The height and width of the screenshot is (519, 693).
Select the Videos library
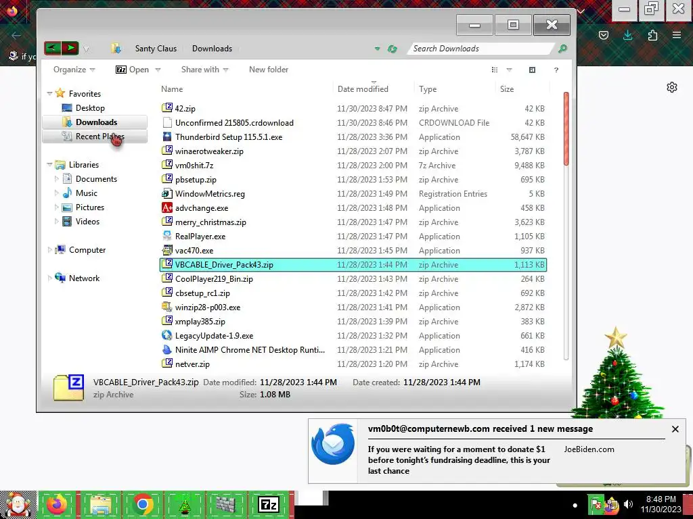87,221
